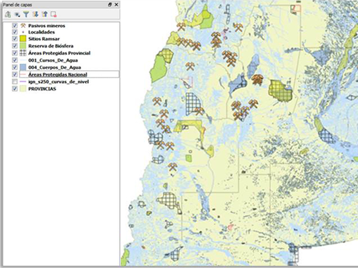Uncheck Áreas Protegidas Provincial checkbox

coord(15,53)
